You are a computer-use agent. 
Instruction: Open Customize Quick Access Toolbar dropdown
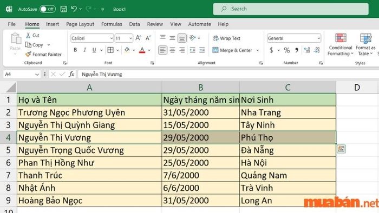click(x=103, y=9)
